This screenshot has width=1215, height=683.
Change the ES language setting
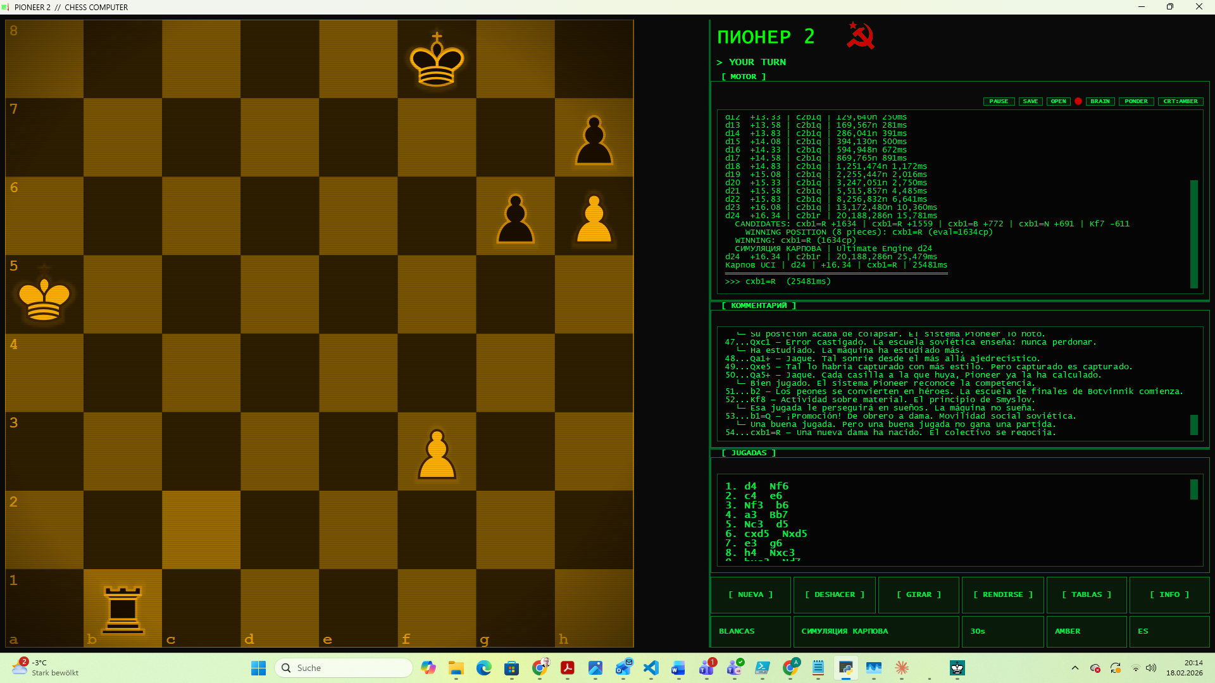(1169, 631)
